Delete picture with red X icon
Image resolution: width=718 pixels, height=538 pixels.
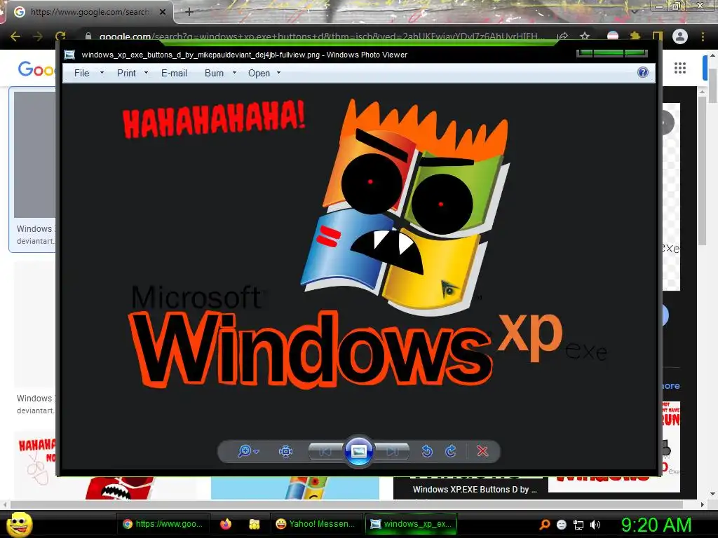click(x=482, y=452)
